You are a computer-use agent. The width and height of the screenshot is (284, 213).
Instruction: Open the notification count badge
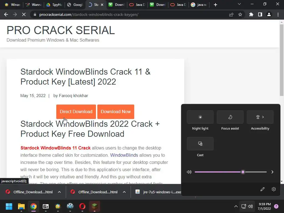tap(276, 206)
